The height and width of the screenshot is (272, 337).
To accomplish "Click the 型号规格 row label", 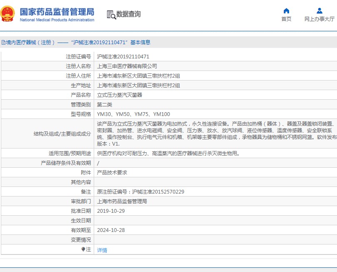I will (x=81, y=114).
